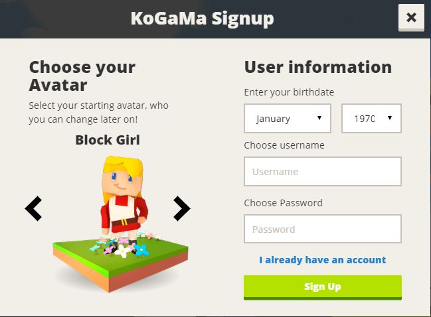This screenshot has height=317, width=431.
Task: Click the "Choose your Avatar" heading
Action: pyautogui.click(x=82, y=76)
